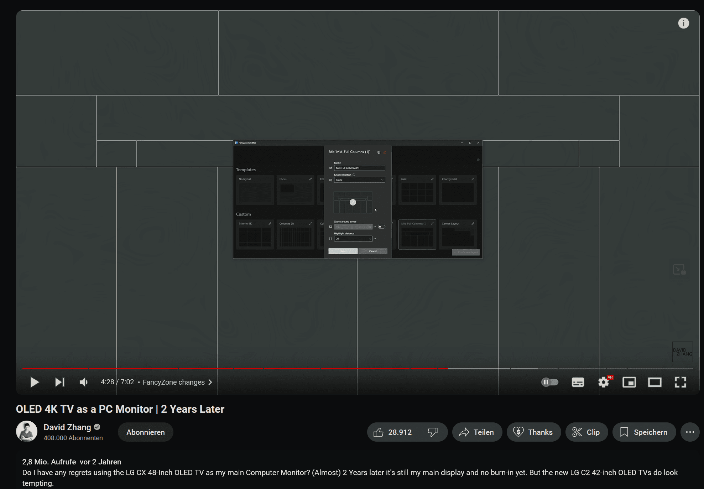704x489 pixels.
Task: Duplicate layout icon in Edit dialog
Action: pyautogui.click(x=379, y=152)
